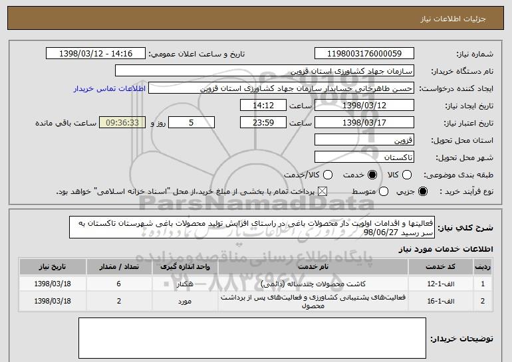The height and width of the screenshot is (362, 512).
Task: Click creation time field 14:12
Action: click(x=263, y=106)
